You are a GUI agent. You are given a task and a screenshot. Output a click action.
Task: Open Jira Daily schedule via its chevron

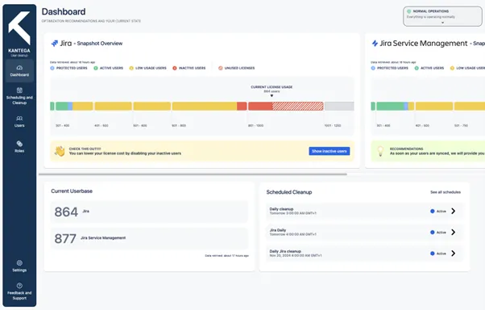pos(453,232)
